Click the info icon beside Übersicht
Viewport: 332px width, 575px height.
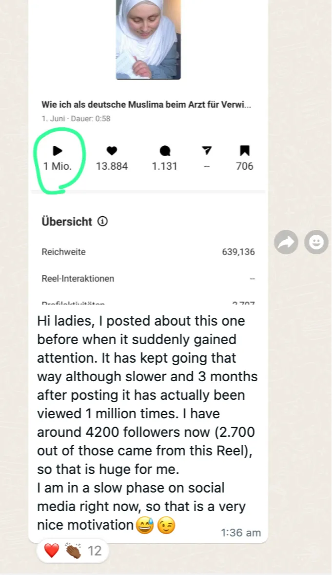click(102, 222)
